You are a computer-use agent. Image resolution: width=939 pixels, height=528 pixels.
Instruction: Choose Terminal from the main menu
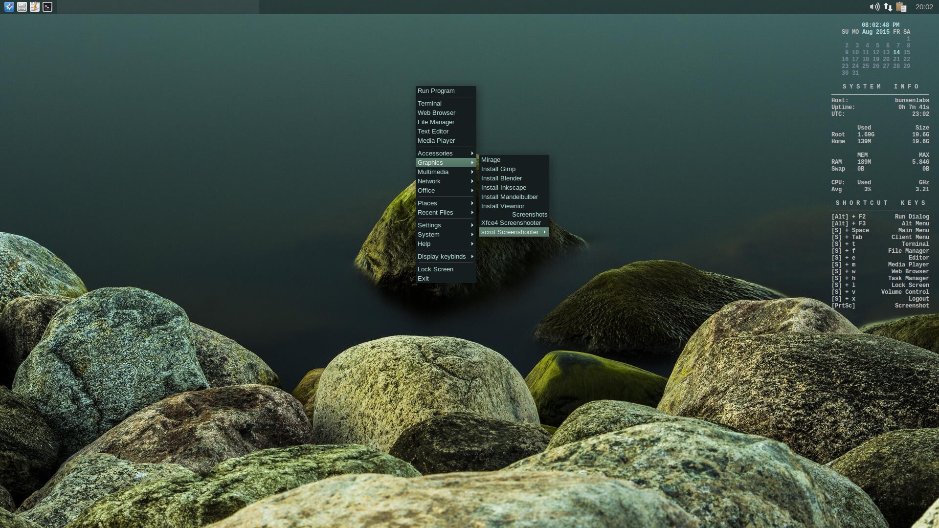coord(446,104)
